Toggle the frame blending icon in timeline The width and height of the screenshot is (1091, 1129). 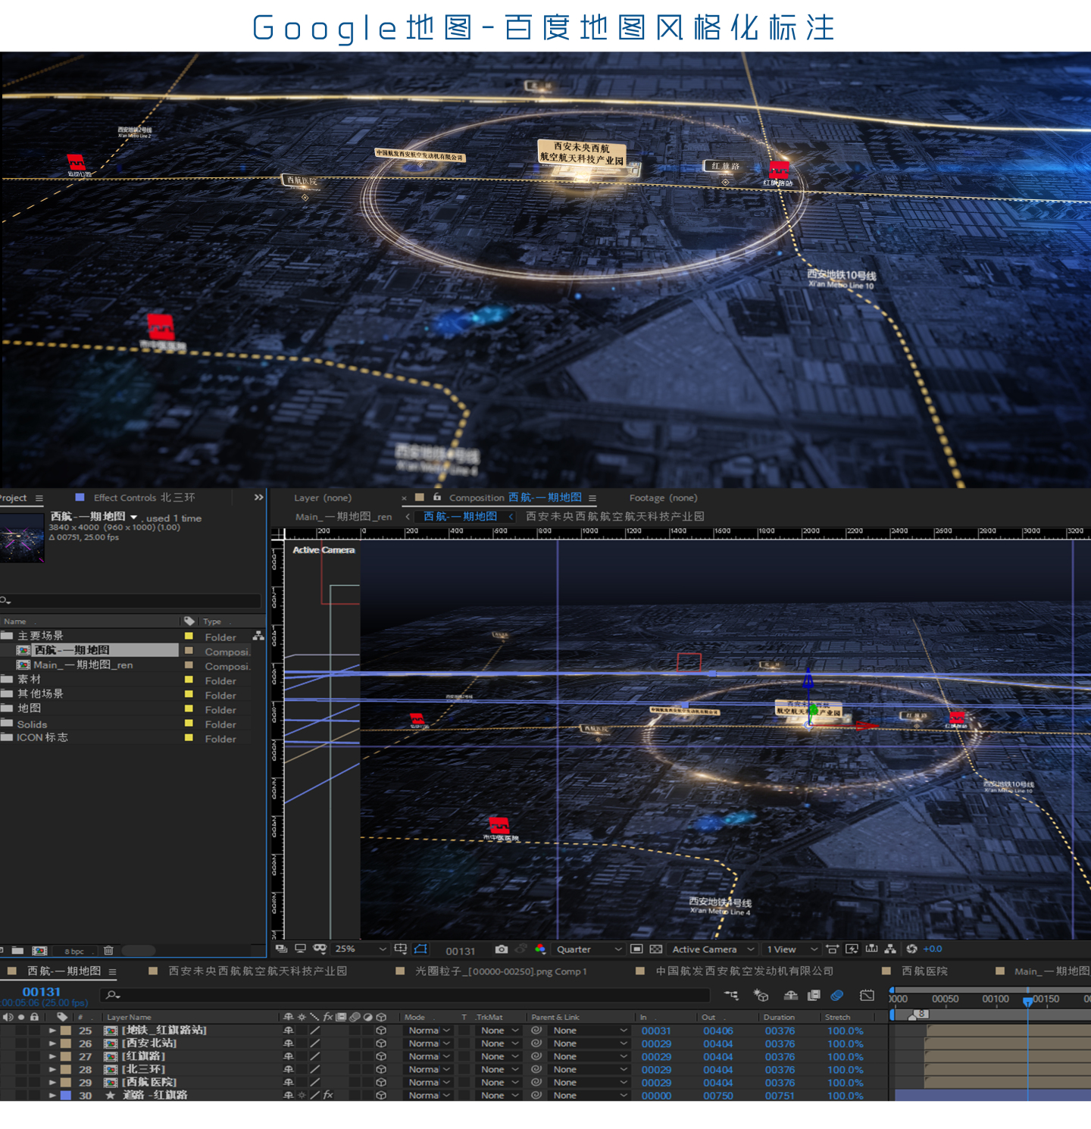[814, 995]
